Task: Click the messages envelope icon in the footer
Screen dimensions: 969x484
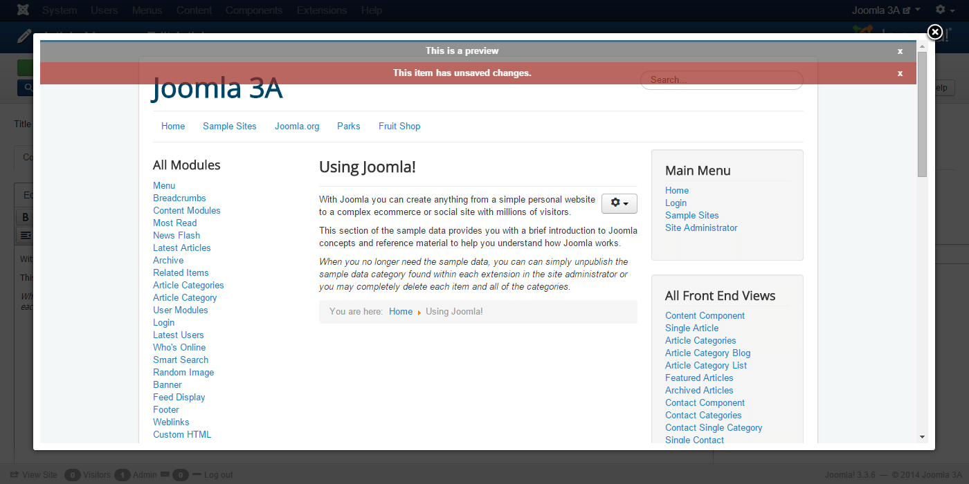Action: (x=165, y=475)
